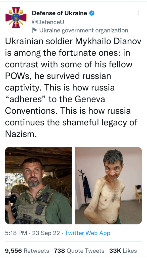Click the blue verified checkmark badge

click(x=92, y=13)
